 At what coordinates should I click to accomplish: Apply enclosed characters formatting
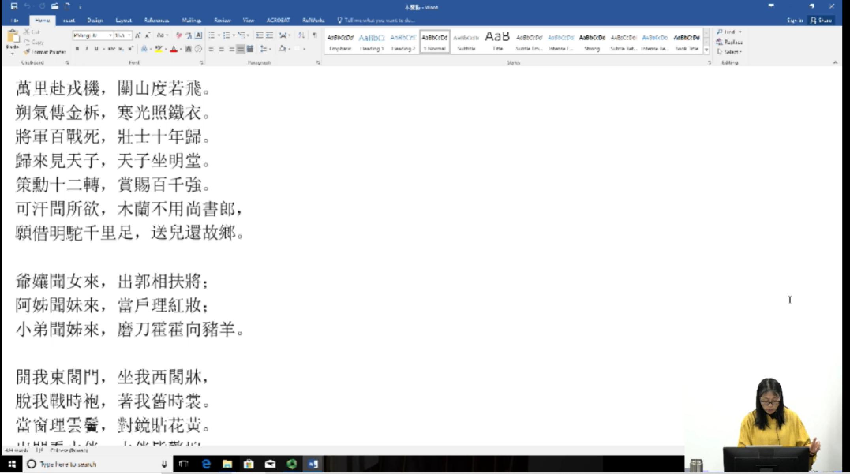pos(198,49)
